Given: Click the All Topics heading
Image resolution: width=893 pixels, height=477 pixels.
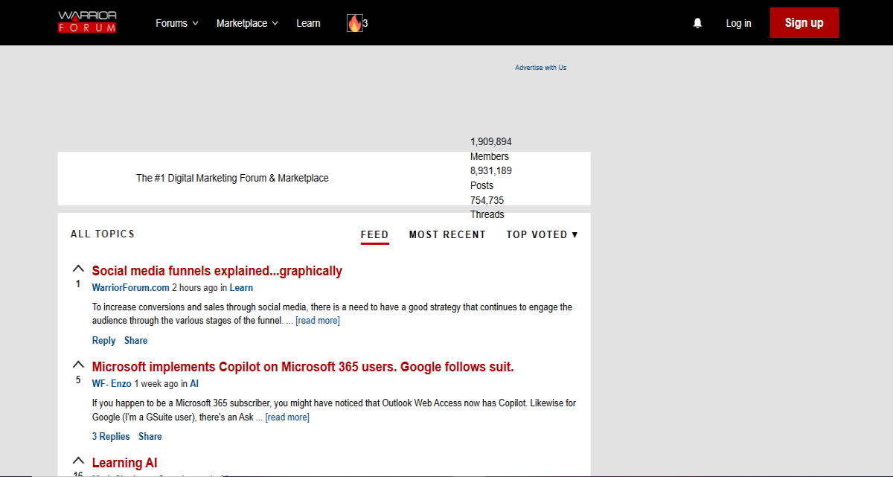Looking at the screenshot, I should point(103,234).
